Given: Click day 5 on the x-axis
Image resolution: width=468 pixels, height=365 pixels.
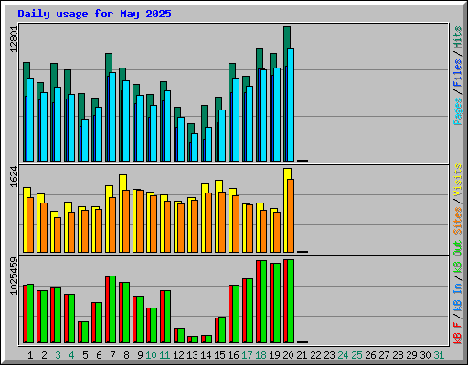Looking at the screenshot, I should (85, 355).
